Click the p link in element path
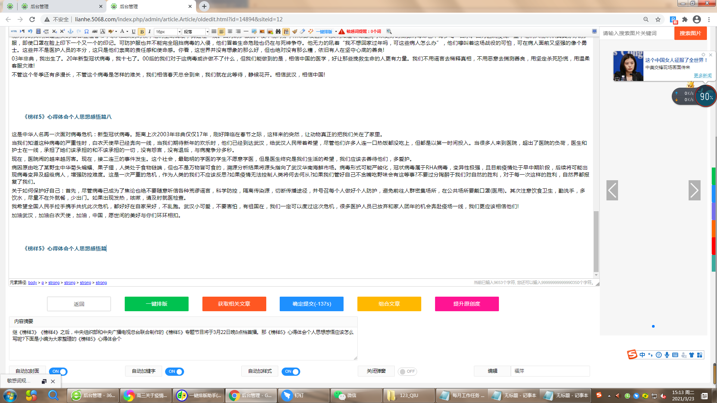Viewport: 717px width, 403px height. (43, 282)
